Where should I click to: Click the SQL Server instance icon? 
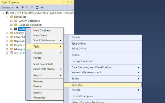[7, 13]
